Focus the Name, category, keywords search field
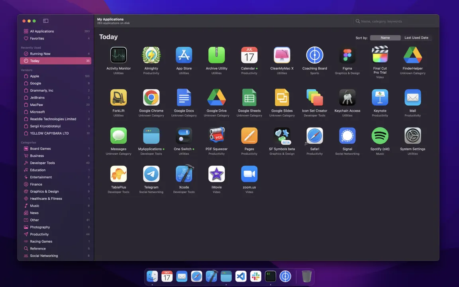This screenshot has height=287, width=459. point(395,21)
